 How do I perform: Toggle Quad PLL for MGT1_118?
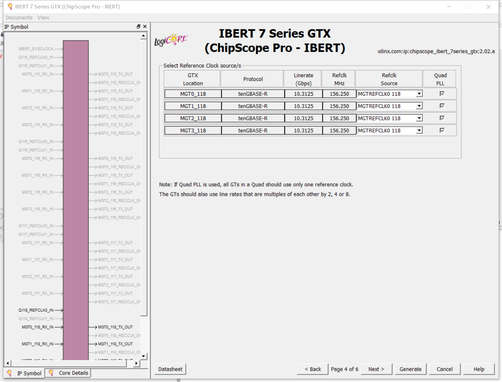(x=442, y=106)
